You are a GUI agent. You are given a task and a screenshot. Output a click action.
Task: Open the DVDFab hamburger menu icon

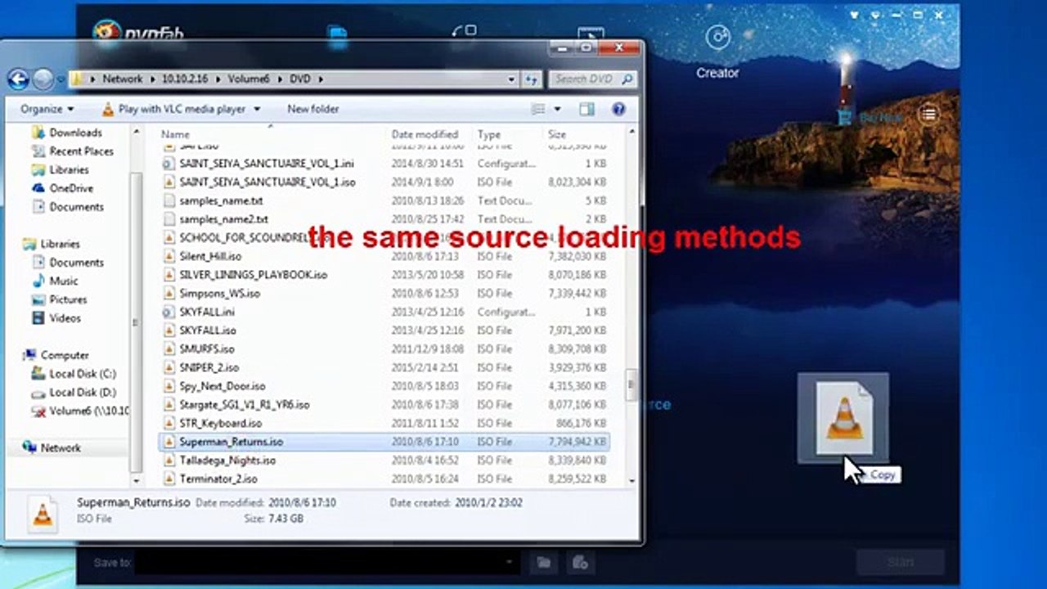[x=928, y=115]
